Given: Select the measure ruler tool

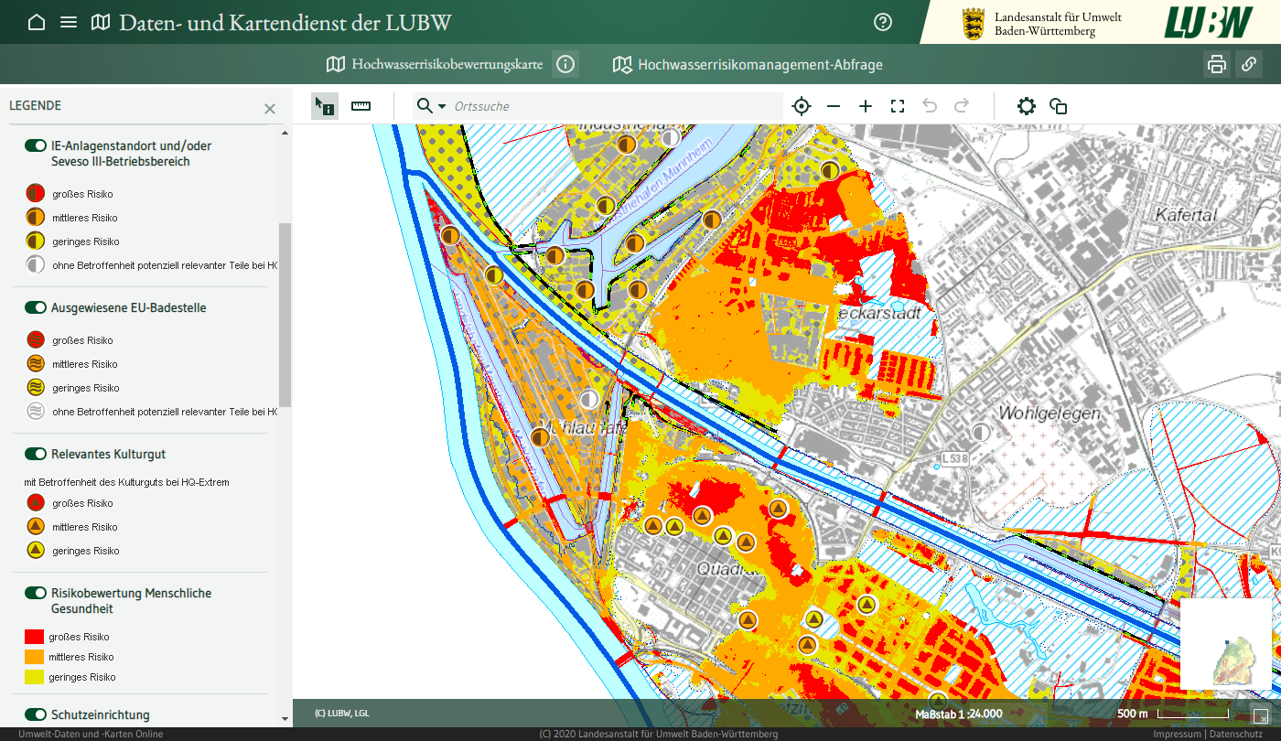Looking at the screenshot, I should (x=361, y=106).
